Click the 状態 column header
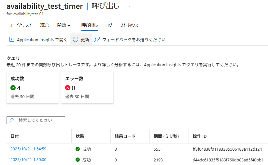Viewport: 268px width, 165px height. pos(80,136)
